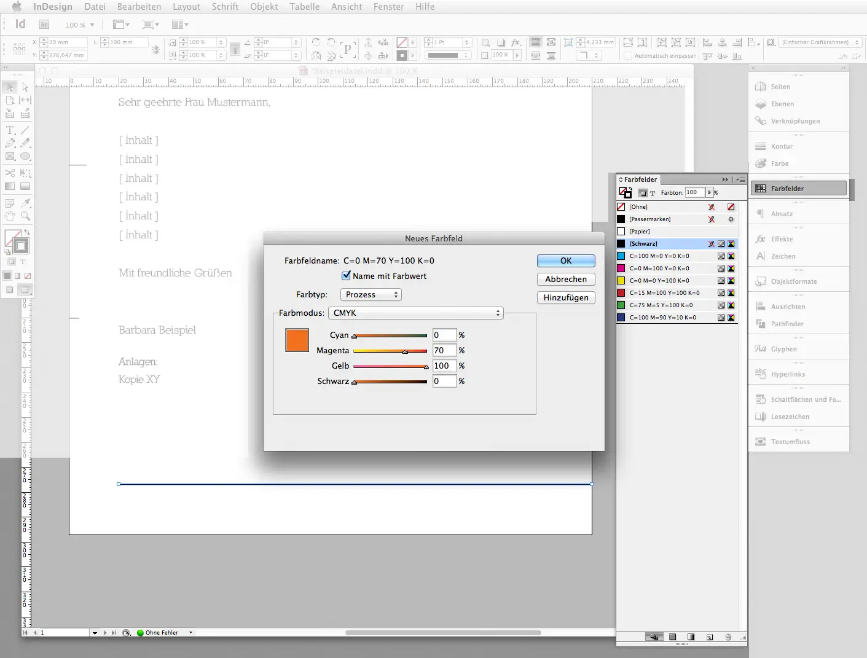Uncheck Name mit Farbwert

coord(346,275)
